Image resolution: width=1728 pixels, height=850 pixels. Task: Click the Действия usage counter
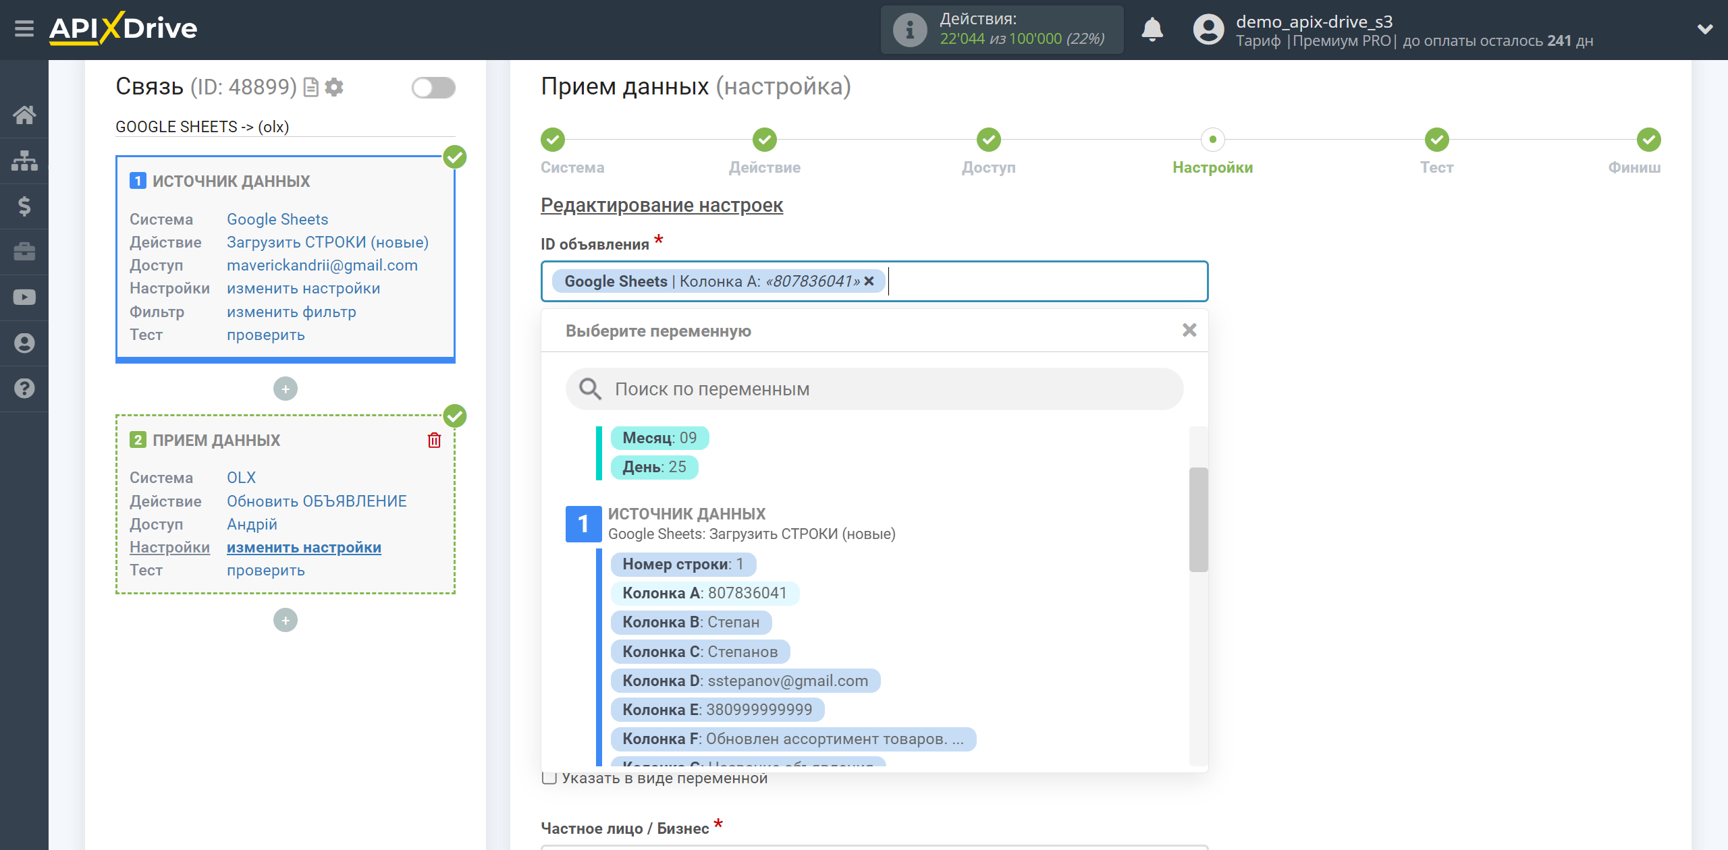[x=1002, y=30]
